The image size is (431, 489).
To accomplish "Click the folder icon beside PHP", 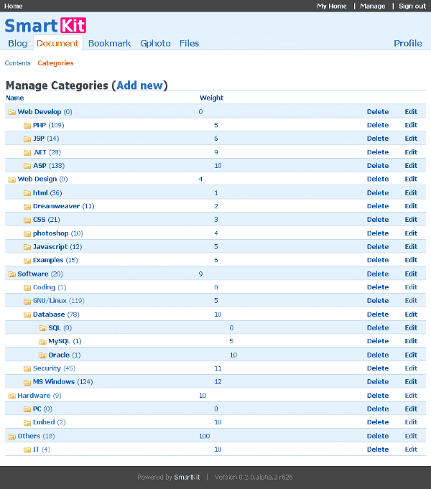I will point(27,126).
